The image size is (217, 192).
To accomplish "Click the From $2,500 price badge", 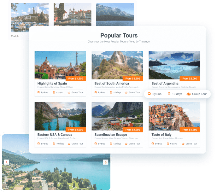I will tap(133, 130).
